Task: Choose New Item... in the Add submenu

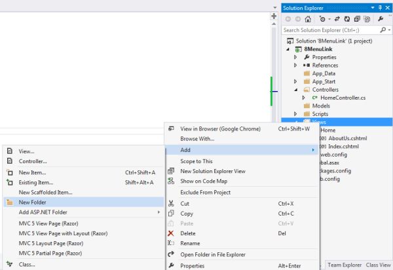Action: point(83,172)
